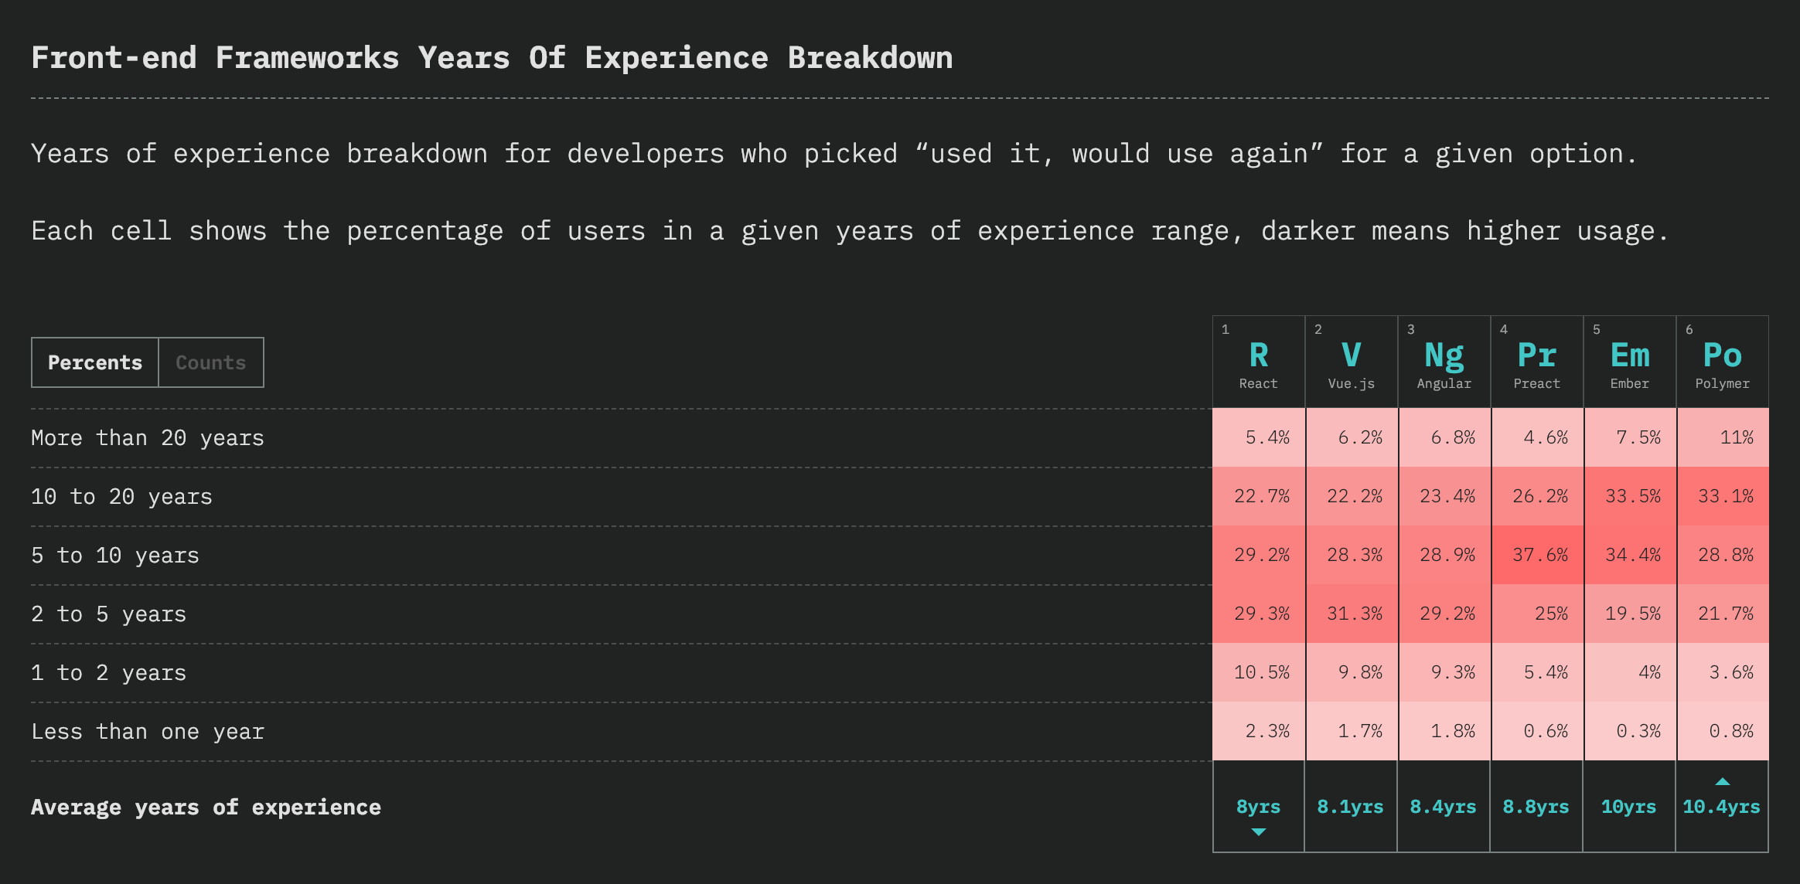Click the down arrow under the 8yrs average
The width and height of the screenshot is (1800, 884).
1258,833
